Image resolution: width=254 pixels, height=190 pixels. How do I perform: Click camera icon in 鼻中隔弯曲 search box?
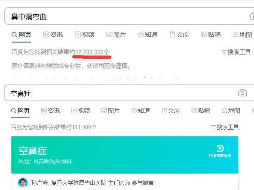[252, 16]
